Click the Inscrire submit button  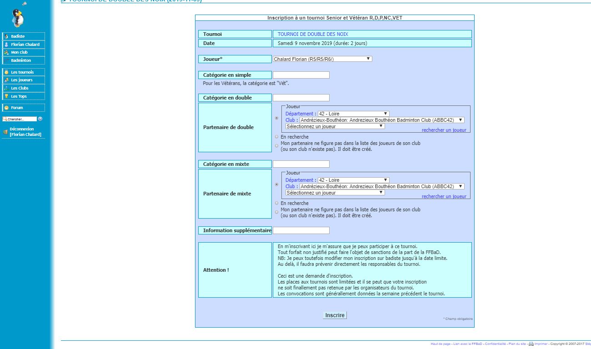pos(335,315)
